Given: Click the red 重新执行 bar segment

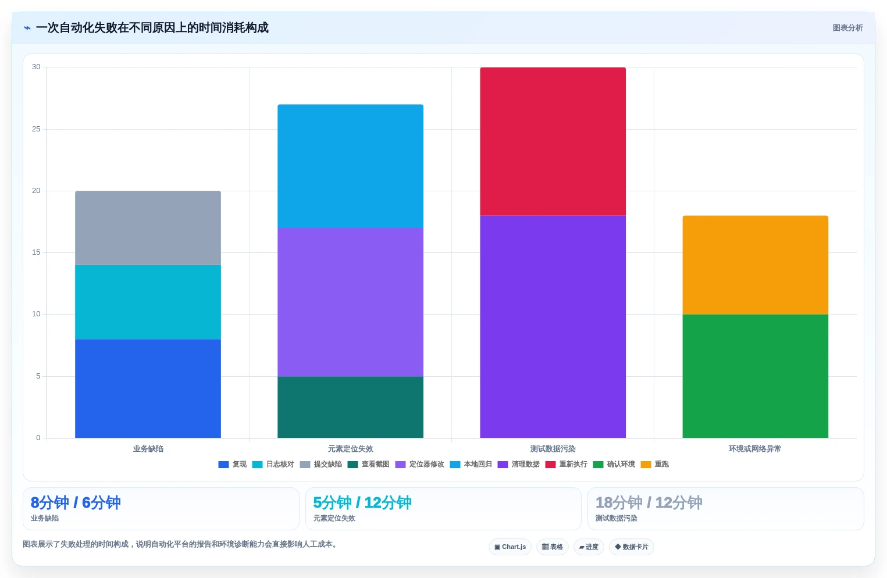Looking at the screenshot, I should (553, 141).
